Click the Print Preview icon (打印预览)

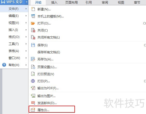click(33, 74)
